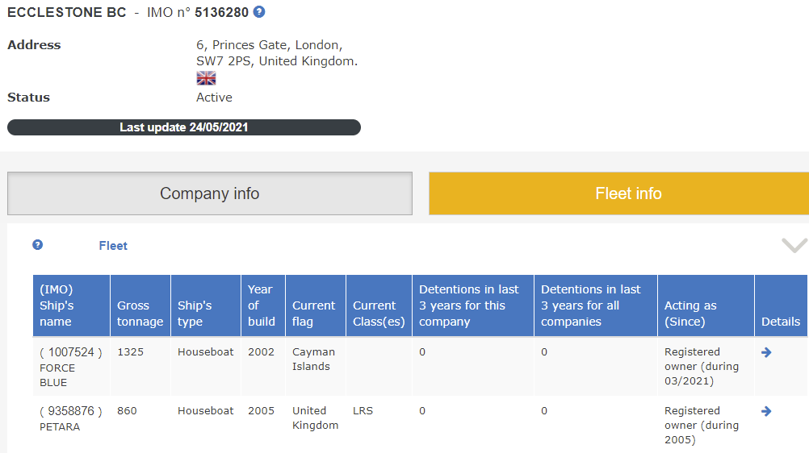809x453 pixels.
Task: Click IMO number 9358876 link
Action: 71,411
